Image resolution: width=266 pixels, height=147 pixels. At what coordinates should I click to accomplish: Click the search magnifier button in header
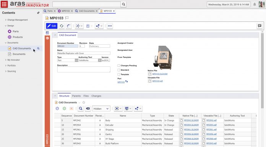tap(123, 4)
